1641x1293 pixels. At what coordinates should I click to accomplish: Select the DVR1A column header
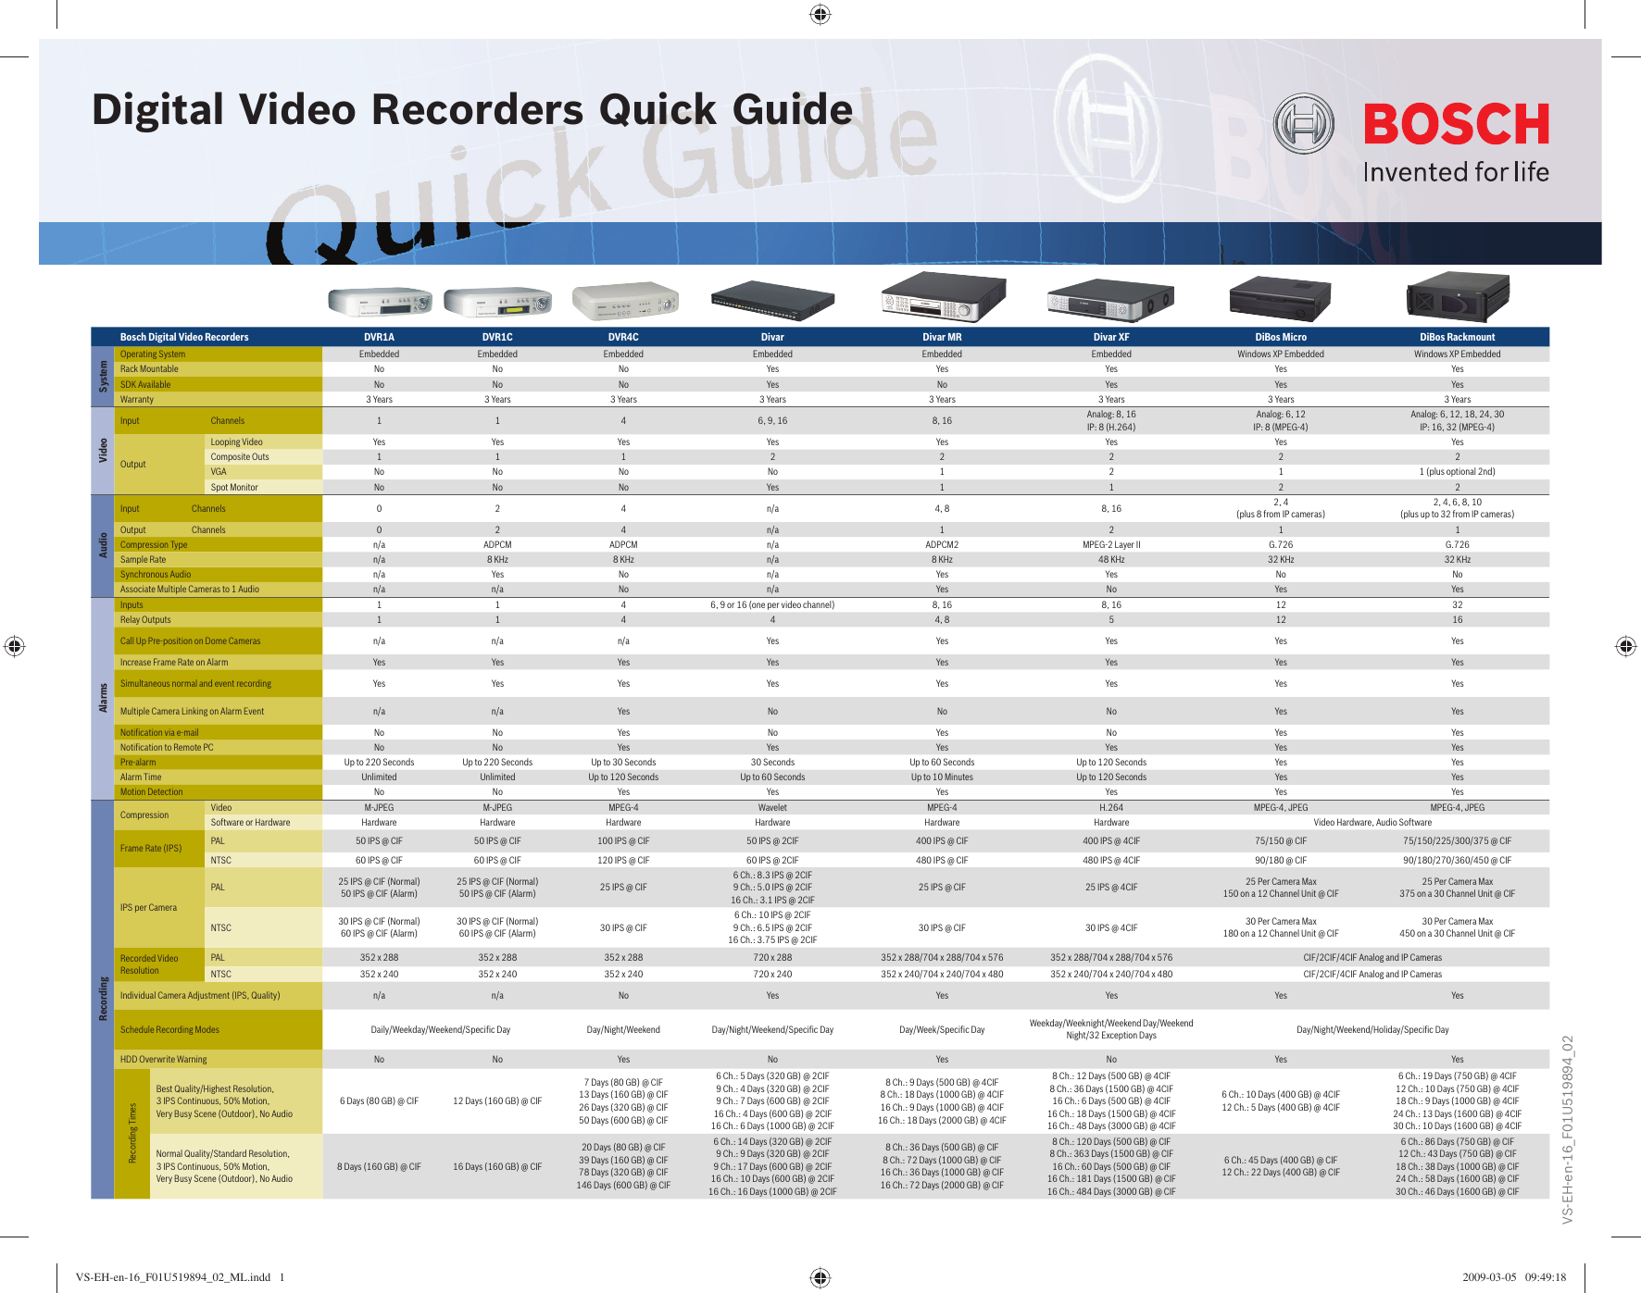pyautogui.click(x=379, y=337)
